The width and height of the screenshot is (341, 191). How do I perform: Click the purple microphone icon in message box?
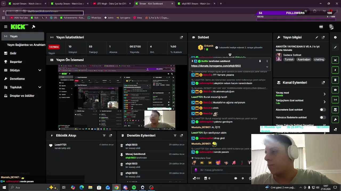196,170
